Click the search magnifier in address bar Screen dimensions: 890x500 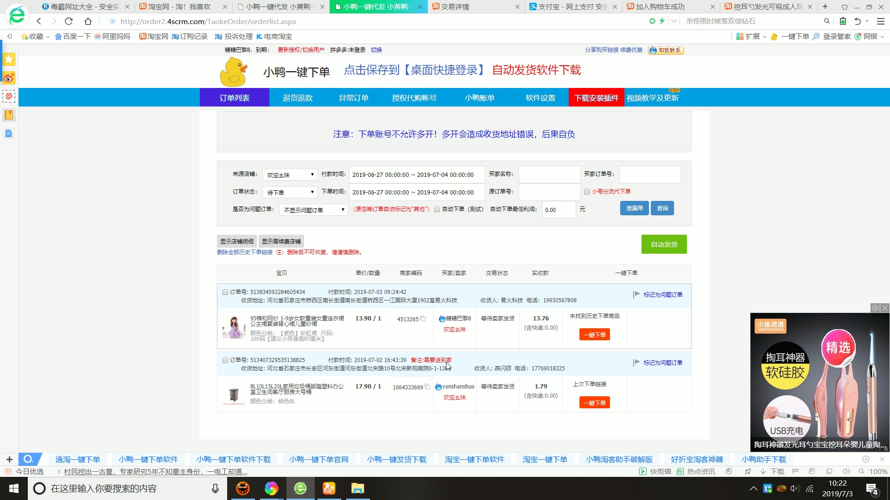826,21
